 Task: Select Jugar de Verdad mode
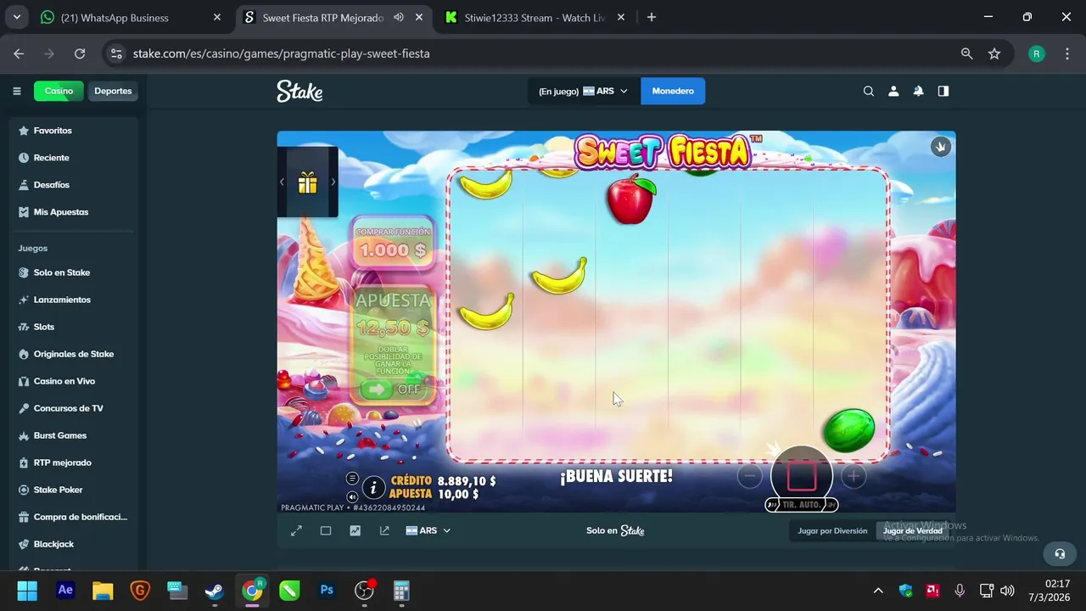pos(912,530)
